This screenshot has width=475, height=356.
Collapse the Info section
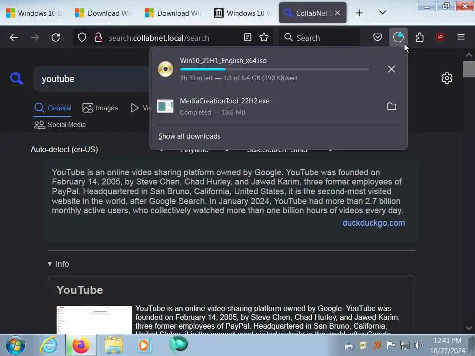tap(58, 264)
